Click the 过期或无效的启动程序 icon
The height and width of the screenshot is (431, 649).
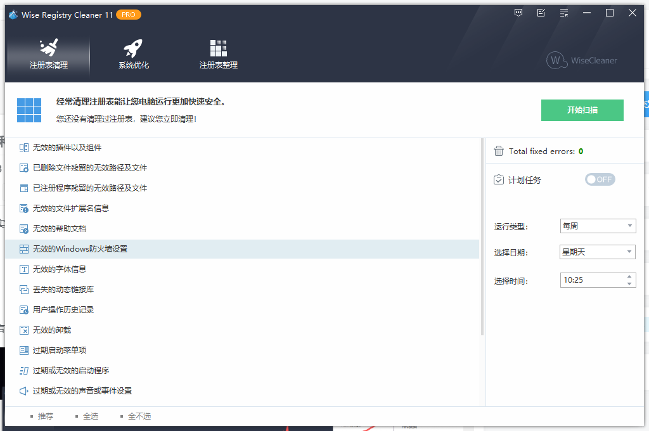pos(24,371)
